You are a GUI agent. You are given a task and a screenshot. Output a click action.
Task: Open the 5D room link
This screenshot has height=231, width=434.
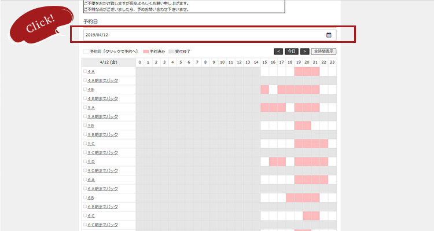(91, 162)
